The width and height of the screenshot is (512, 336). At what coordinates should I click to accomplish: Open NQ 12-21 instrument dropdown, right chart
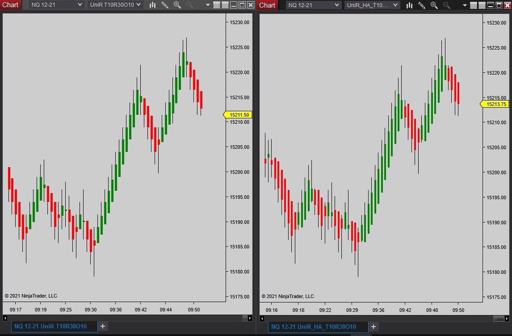(x=314, y=5)
